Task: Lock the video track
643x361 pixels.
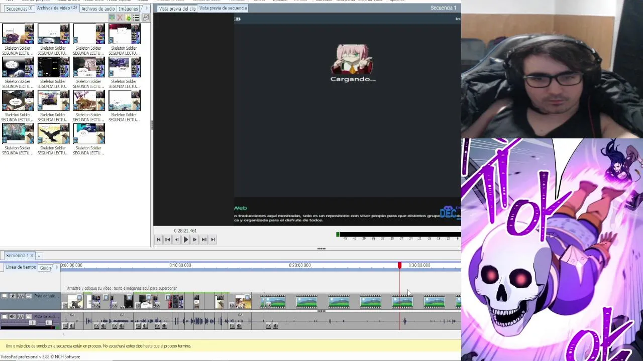Action: 29,296
